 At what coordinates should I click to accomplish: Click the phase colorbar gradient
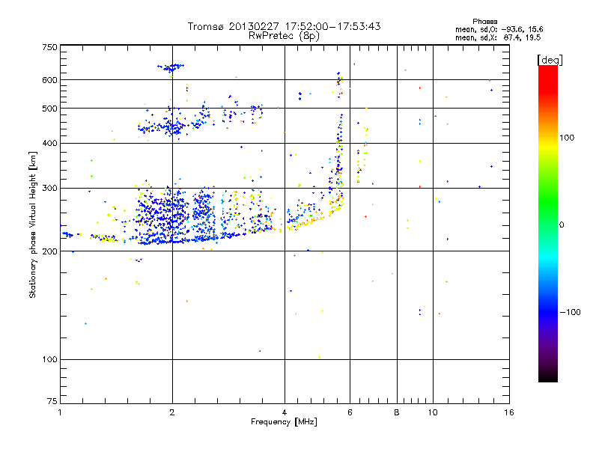[548, 223]
